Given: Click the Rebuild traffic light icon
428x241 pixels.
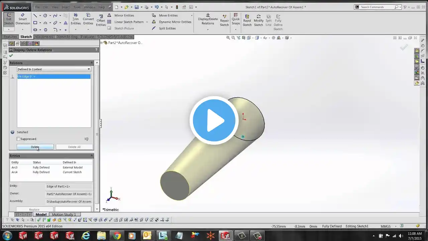Looking at the screenshot, I should pyautogui.click(x=177, y=7).
